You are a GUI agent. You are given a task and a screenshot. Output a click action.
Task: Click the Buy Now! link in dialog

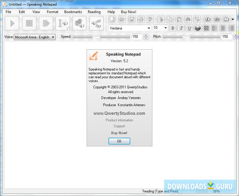click(119, 133)
